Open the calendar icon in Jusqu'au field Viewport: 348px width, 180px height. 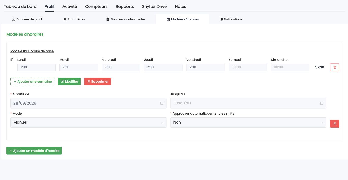[x=322, y=103]
